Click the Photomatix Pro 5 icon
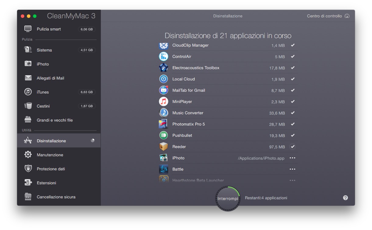 (164, 124)
